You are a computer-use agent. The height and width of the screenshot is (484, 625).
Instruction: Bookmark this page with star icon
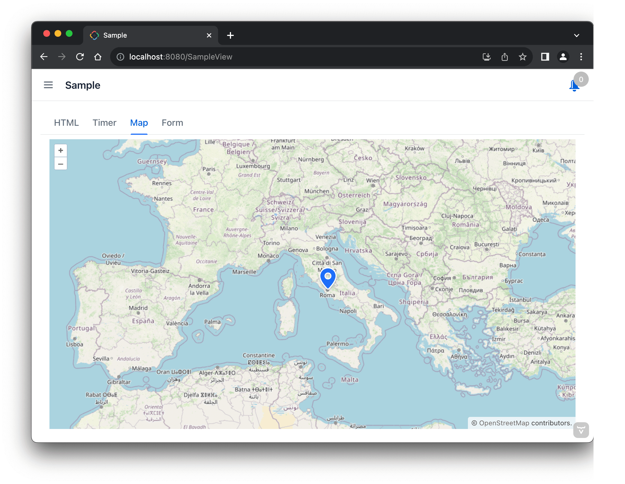[522, 57]
